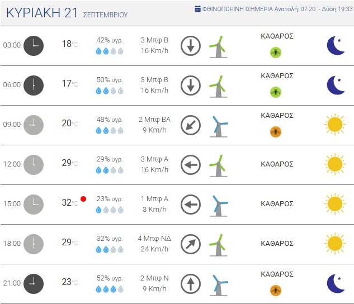Click the sun icon at 12:00
The height and width of the screenshot is (304, 354).
334,164
